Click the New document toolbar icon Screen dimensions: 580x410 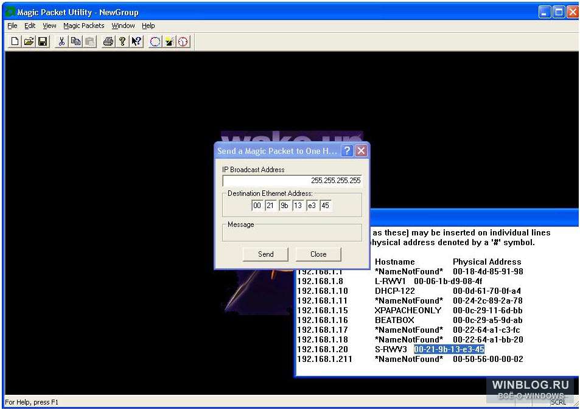(15, 41)
